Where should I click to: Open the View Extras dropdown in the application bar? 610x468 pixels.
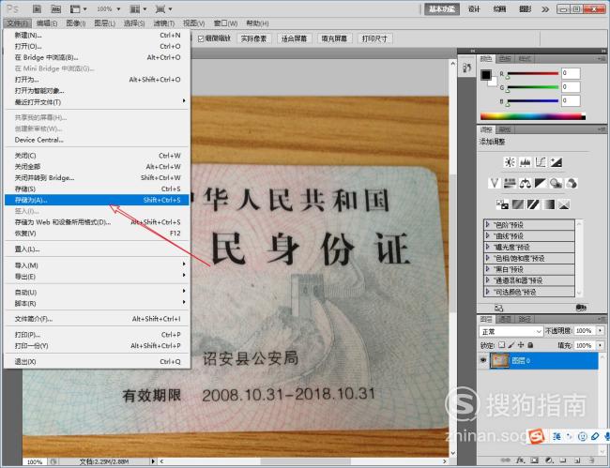click(78, 8)
